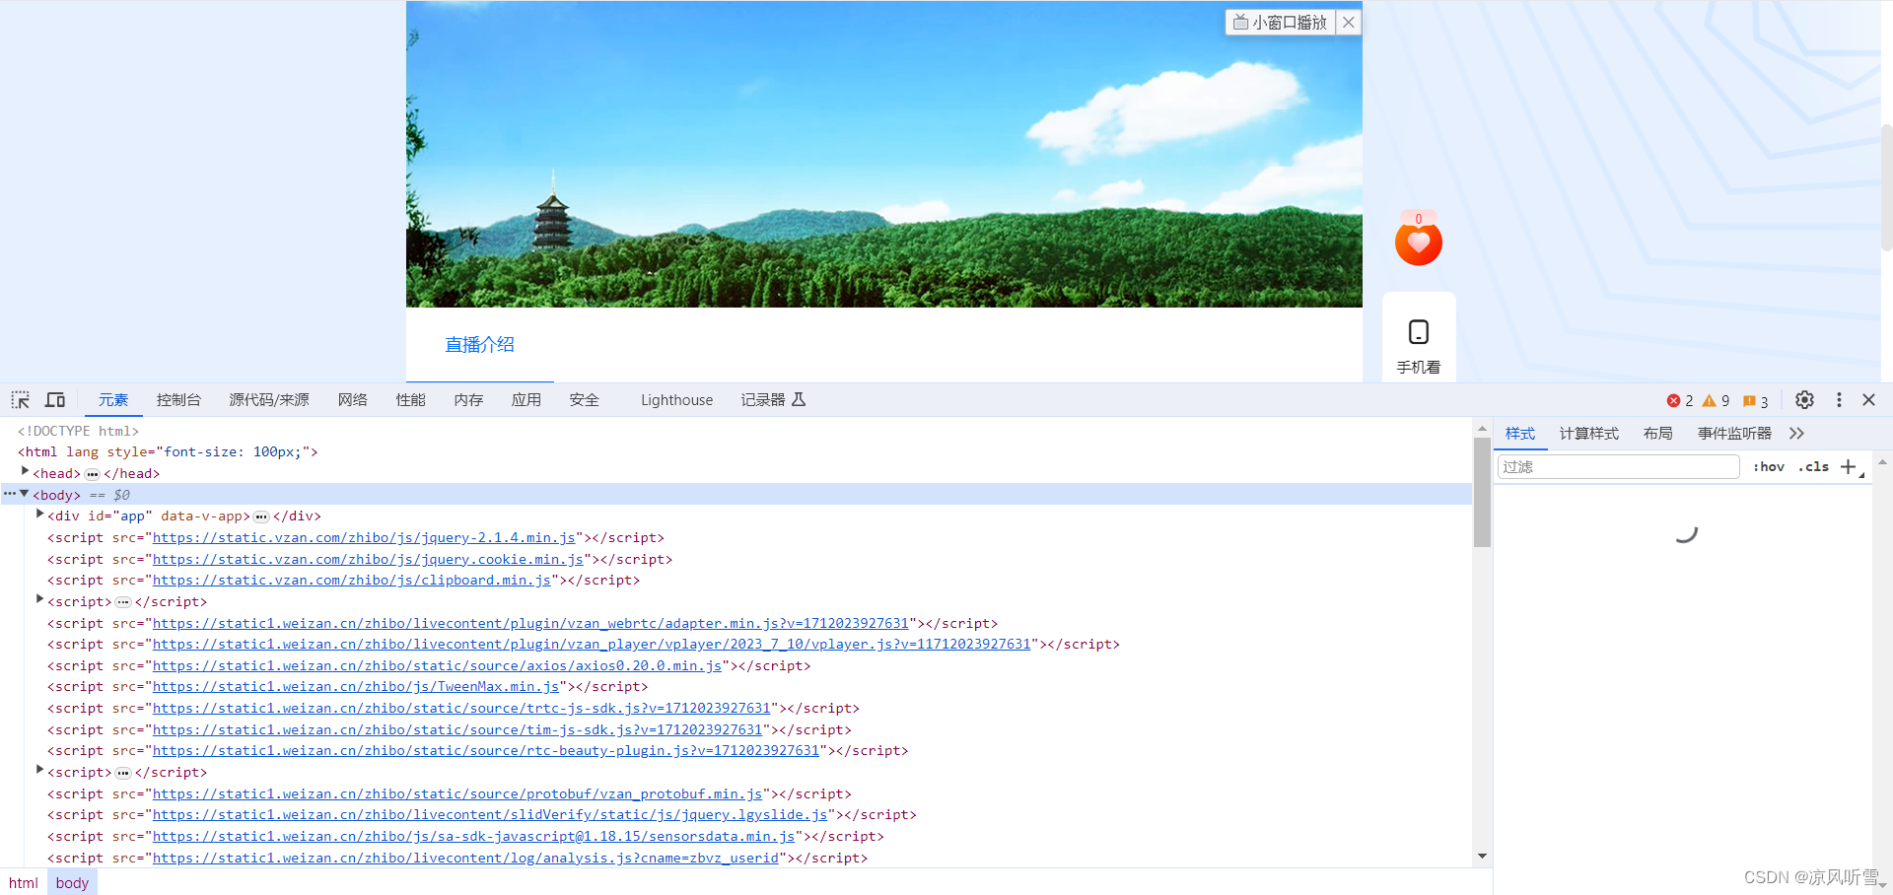Select the body breadcrumb item

tap(72, 883)
